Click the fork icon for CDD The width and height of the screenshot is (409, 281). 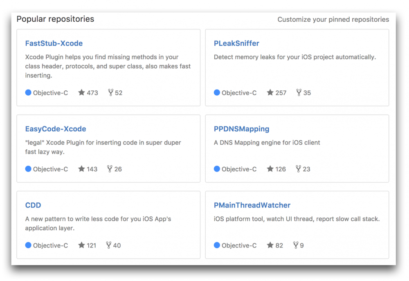[x=109, y=245]
